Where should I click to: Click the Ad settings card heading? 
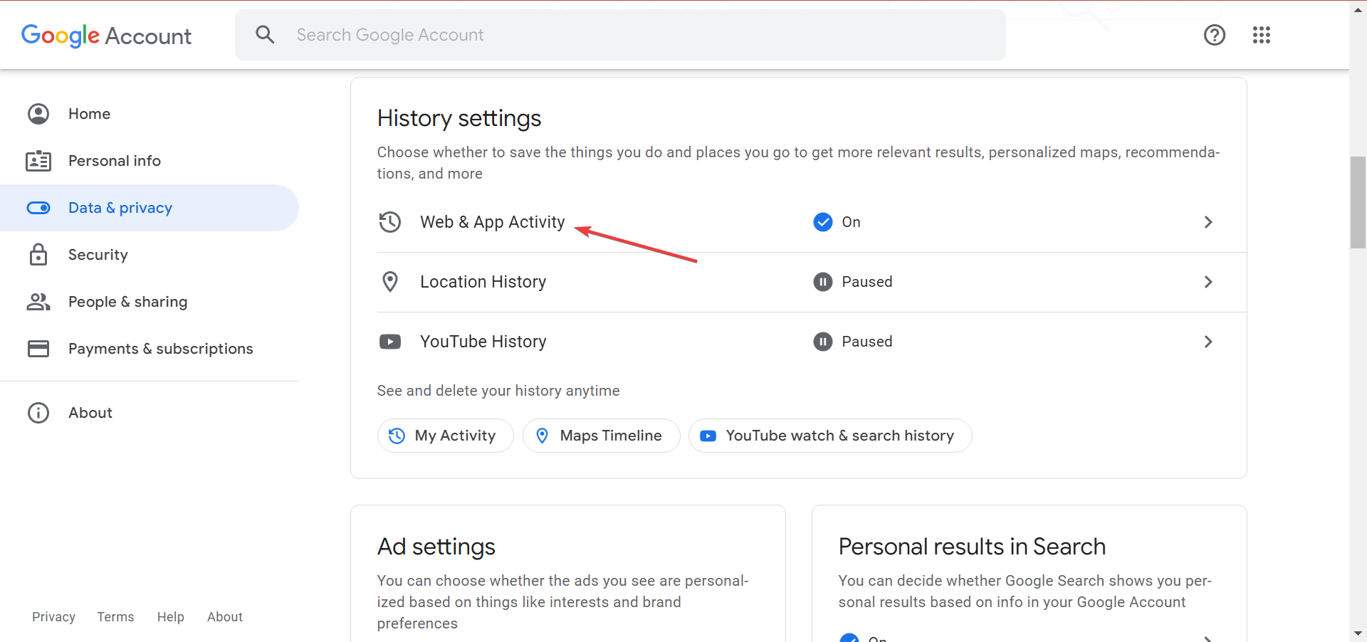pyautogui.click(x=436, y=547)
